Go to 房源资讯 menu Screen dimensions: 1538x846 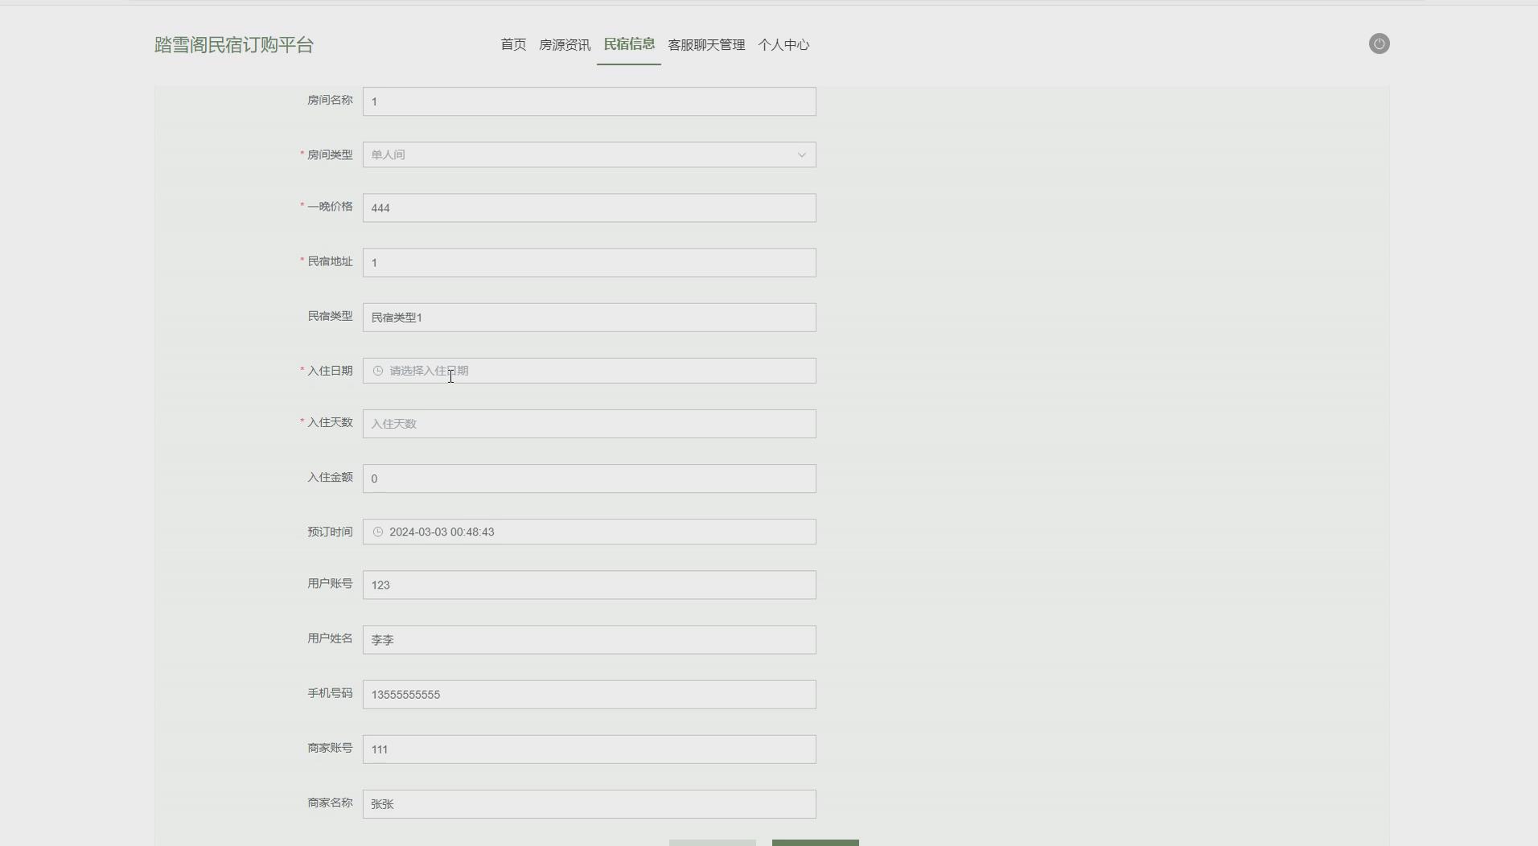[565, 45]
